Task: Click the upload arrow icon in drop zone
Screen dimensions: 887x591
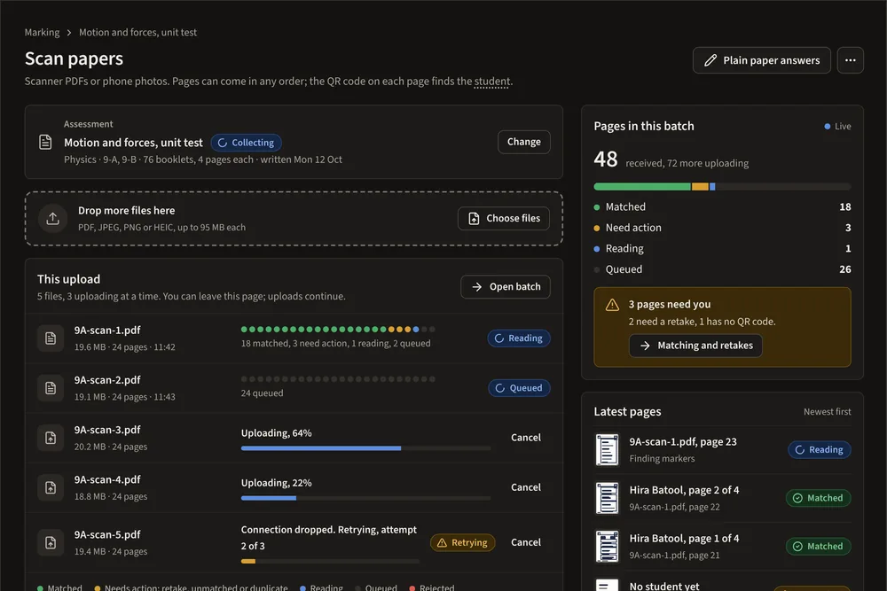Action: pyautogui.click(x=52, y=218)
